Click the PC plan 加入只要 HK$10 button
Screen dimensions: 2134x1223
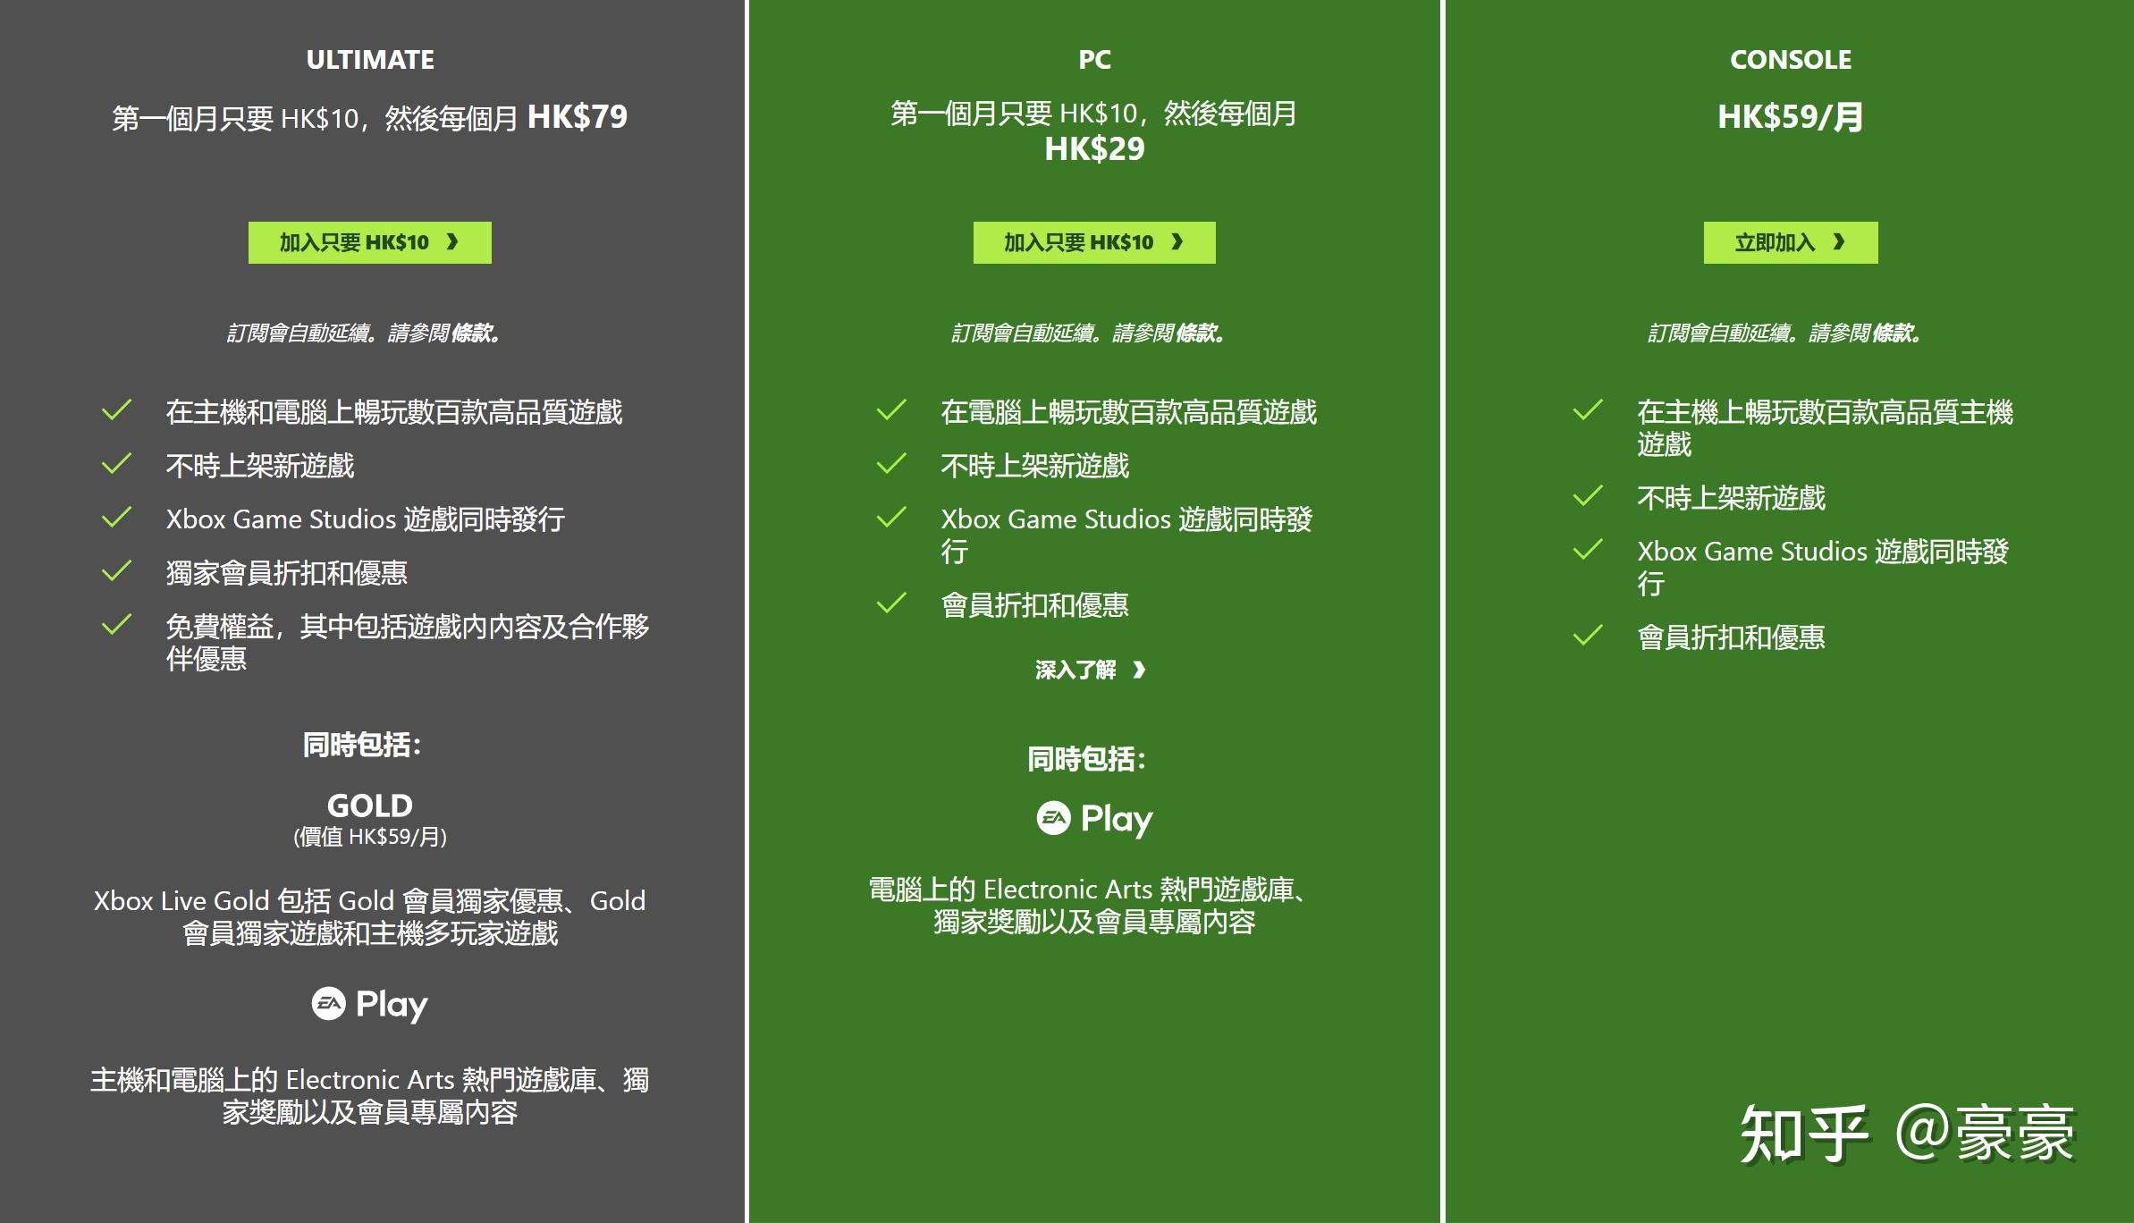(x=1093, y=242)
